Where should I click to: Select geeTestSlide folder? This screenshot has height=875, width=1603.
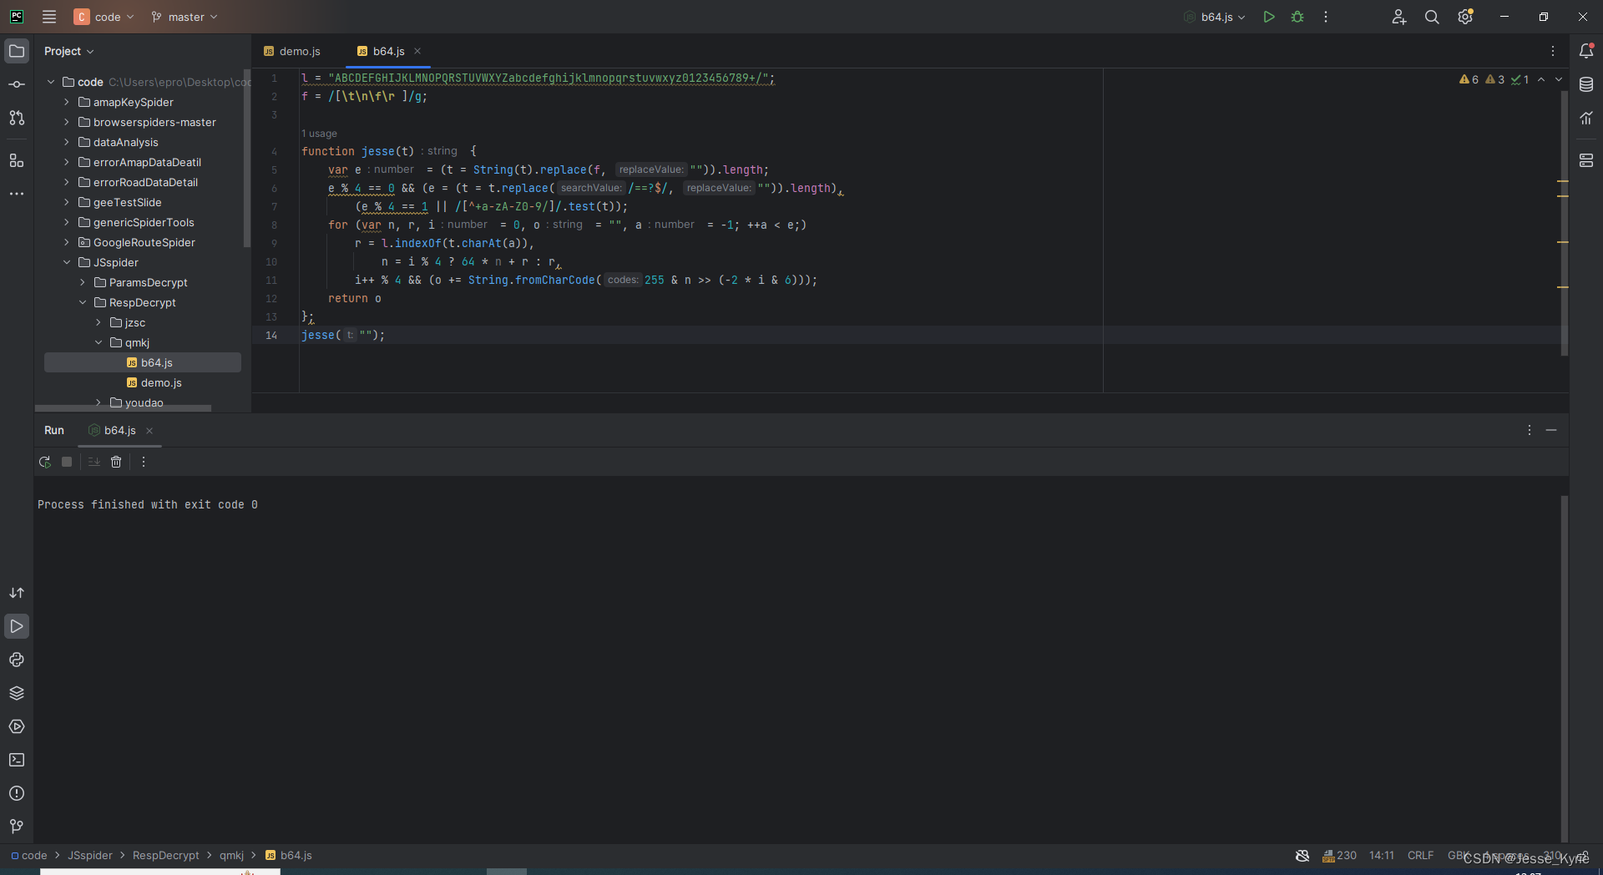[x=128, y=202]
